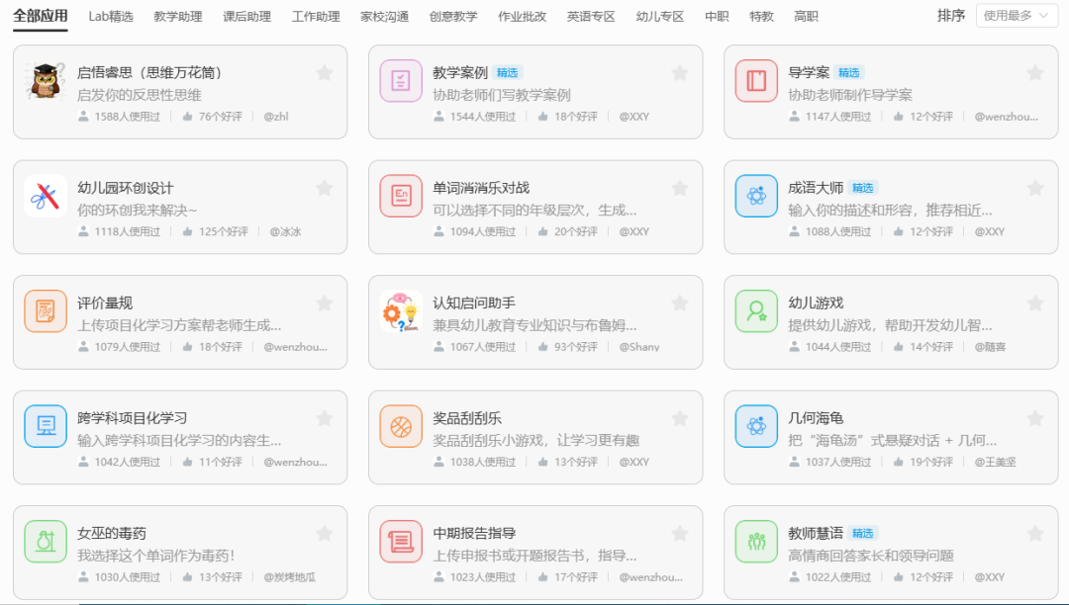Open the 评价量规 app card

179,319
